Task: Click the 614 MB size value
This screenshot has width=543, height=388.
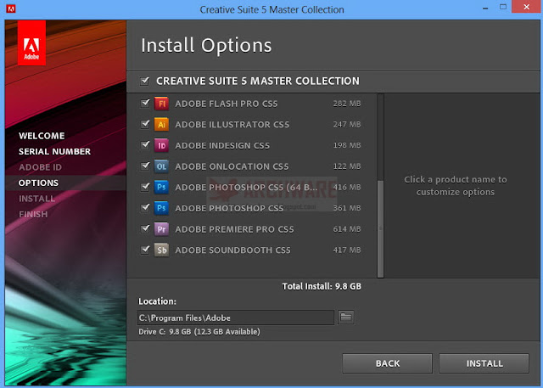Action: click(x=347, y=229)
